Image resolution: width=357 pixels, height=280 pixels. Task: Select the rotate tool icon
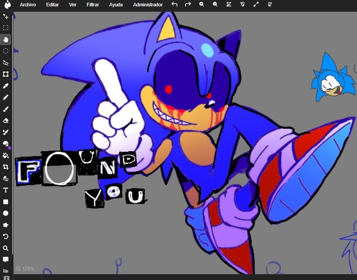coord(6,236)
